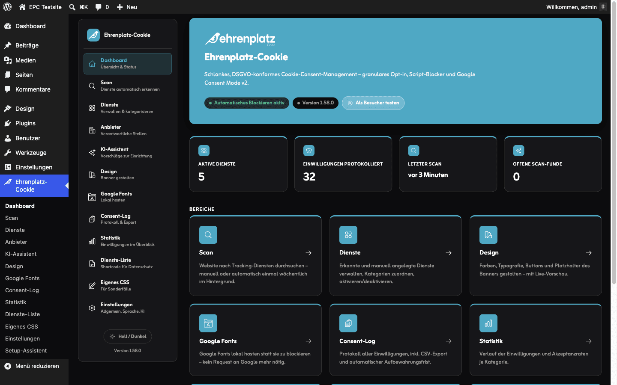Click the Statistik card bar chart icon

(x=488, y=323)
